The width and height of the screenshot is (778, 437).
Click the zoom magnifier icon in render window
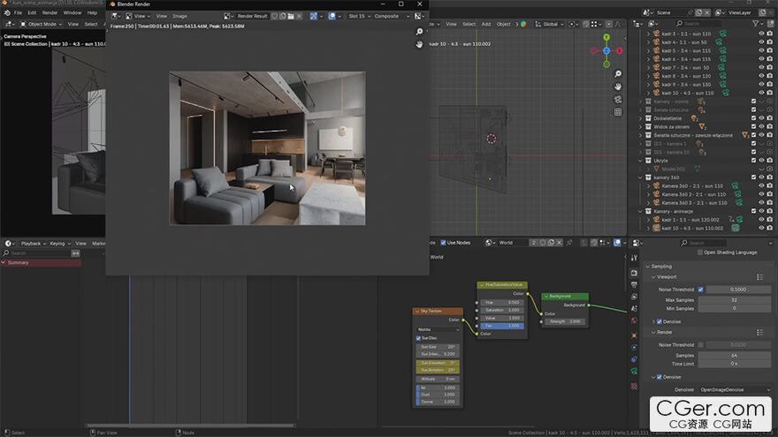pos(419,31)
